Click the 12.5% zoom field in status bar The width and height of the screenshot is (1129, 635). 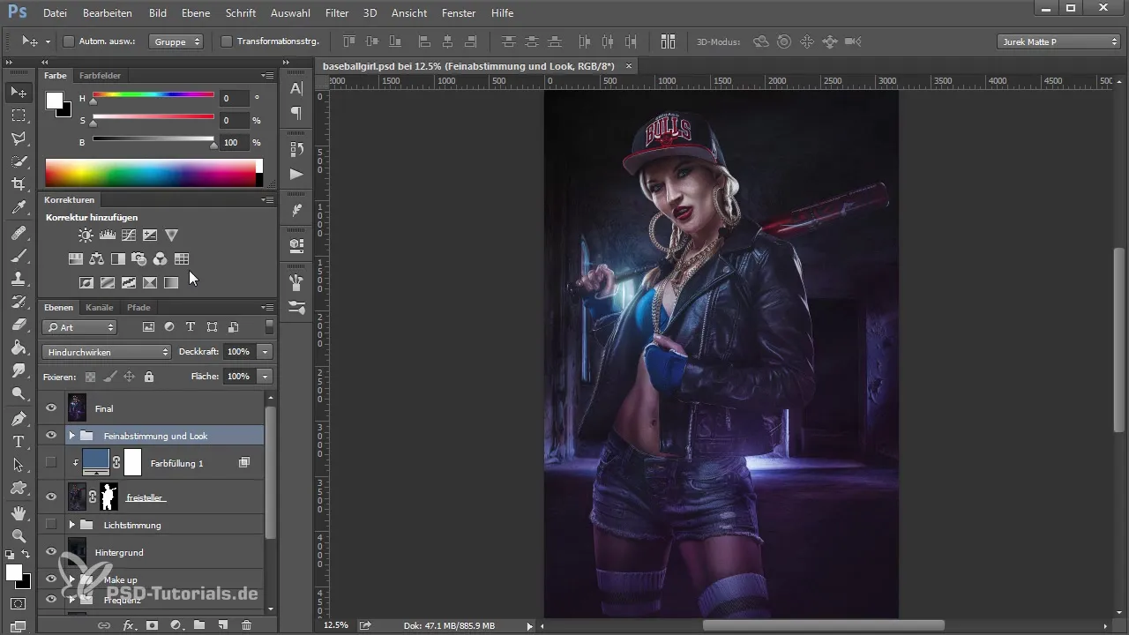336,625
